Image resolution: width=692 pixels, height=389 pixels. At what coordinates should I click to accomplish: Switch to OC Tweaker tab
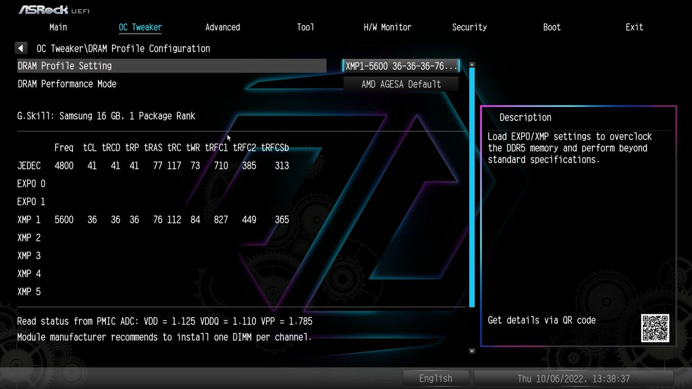[140, 27]
